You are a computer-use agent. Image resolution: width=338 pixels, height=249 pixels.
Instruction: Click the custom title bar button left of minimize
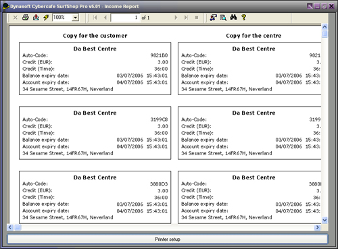coord(310,6)
